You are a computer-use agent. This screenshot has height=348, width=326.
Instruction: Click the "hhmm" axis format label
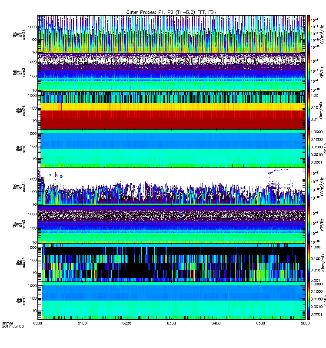coord(7,323)
